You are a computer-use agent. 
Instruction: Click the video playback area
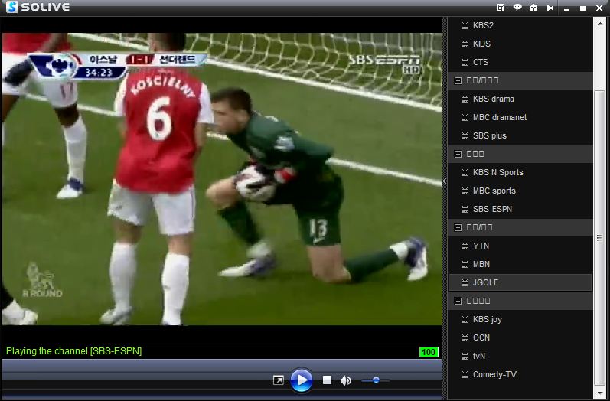click(x=222, y=179)
